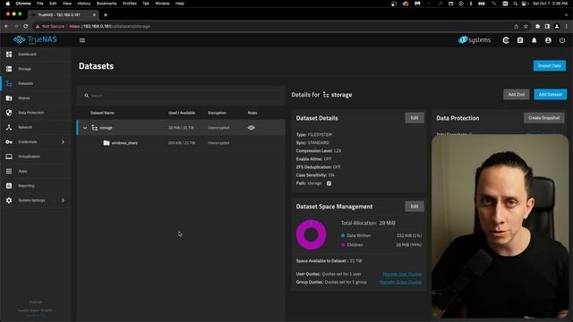Click the iXsystems logo

tap(475, 39)
